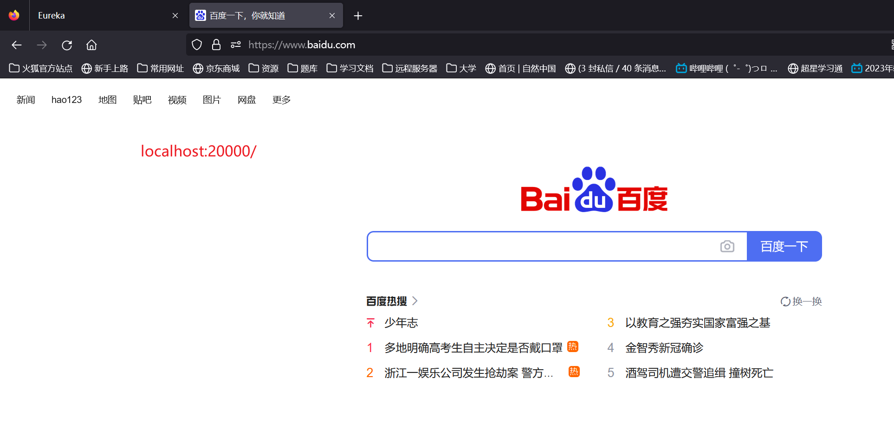
Task: Open the 3 封私信 bookmark
Action: [x=615, y=68]
